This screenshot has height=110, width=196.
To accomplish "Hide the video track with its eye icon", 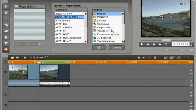I will pos(191,74).
